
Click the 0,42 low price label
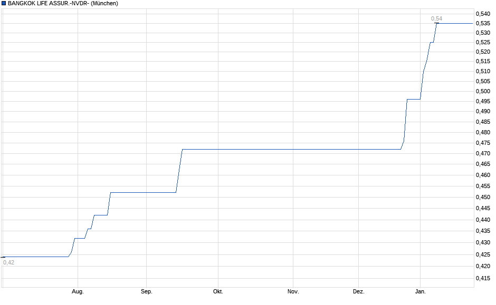[9, 261]
